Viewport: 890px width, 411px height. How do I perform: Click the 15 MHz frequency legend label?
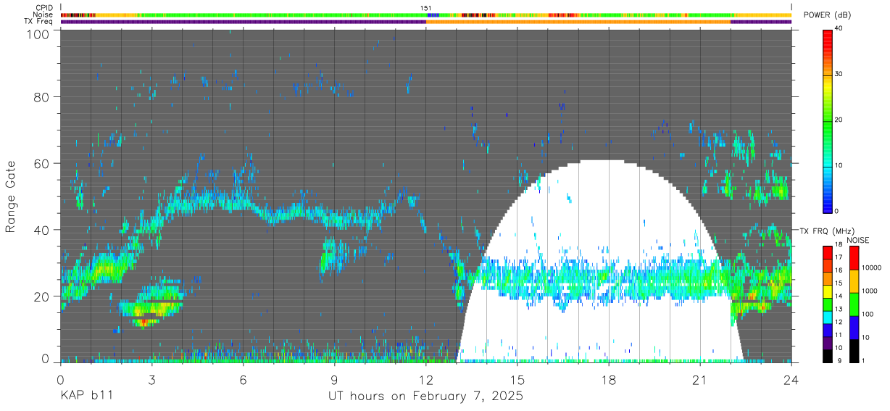point(838,283)
